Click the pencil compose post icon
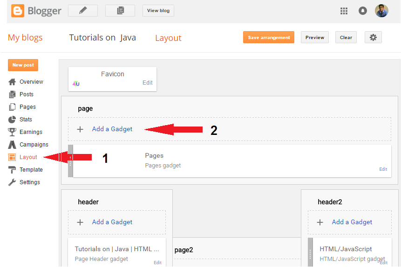 pyautogui.click(x=83, y=11)
